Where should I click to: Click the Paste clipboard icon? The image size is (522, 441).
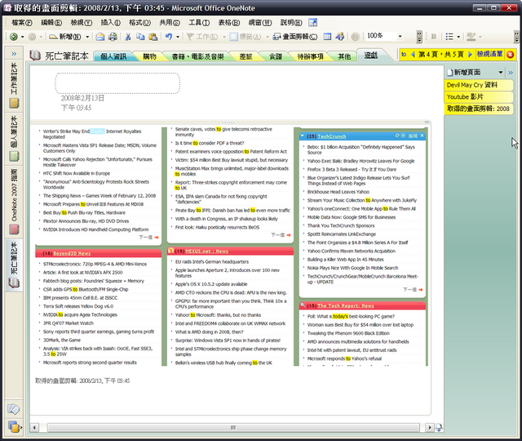tap(153, 37)
